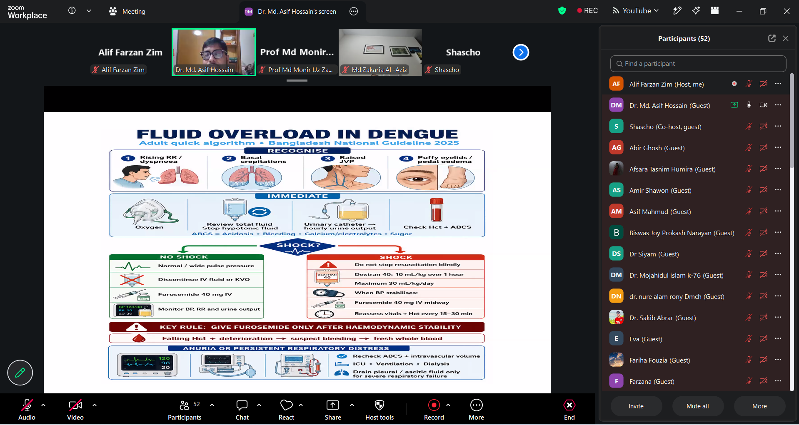
Task: Open the AI Companion sparkle icon
Action: pos(696,11)
